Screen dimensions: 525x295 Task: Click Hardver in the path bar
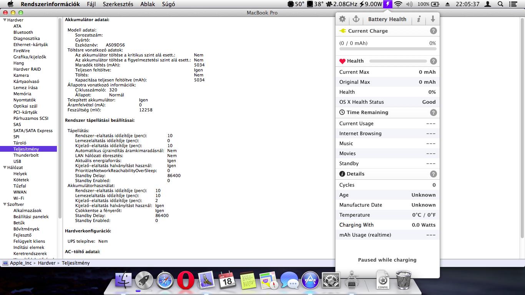pos(47,263)
